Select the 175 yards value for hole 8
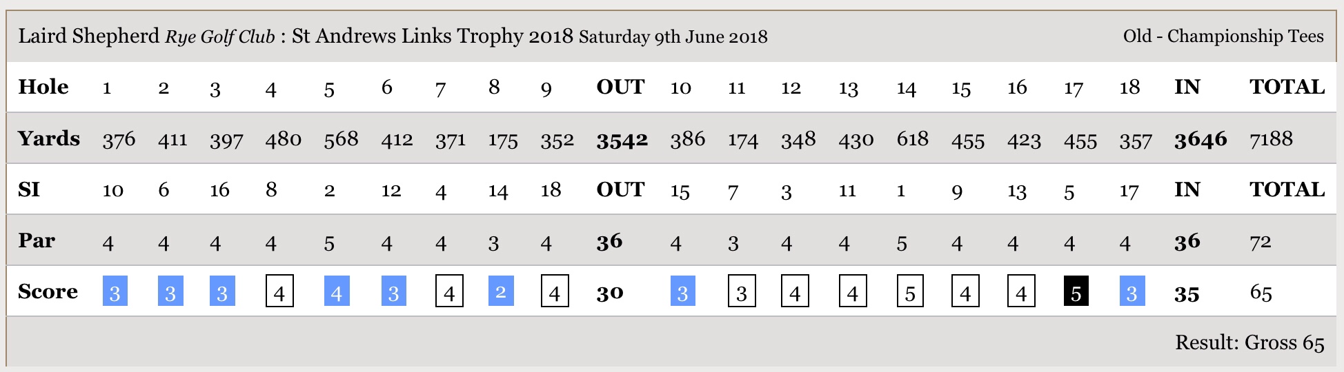The image size is (1344, 372). tap(502, 141)
